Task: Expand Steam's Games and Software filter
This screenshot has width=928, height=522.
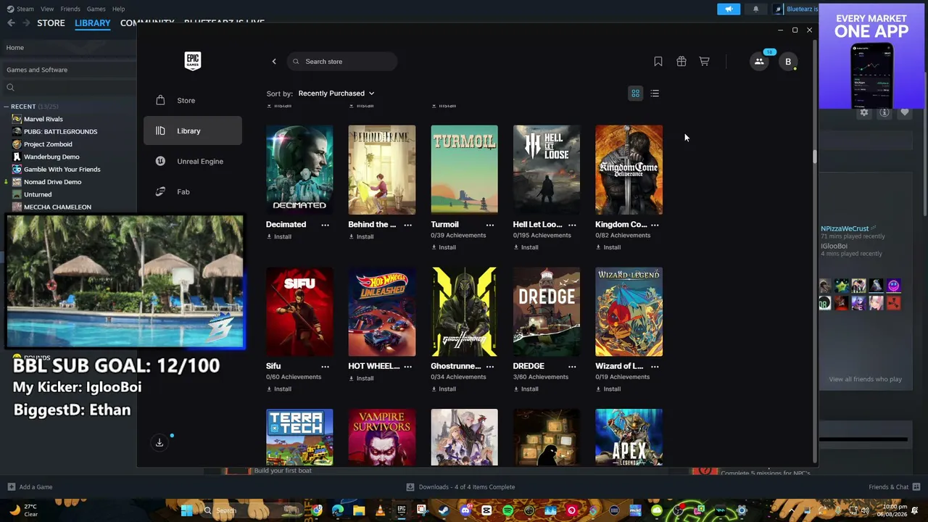Action: (68, 70)
